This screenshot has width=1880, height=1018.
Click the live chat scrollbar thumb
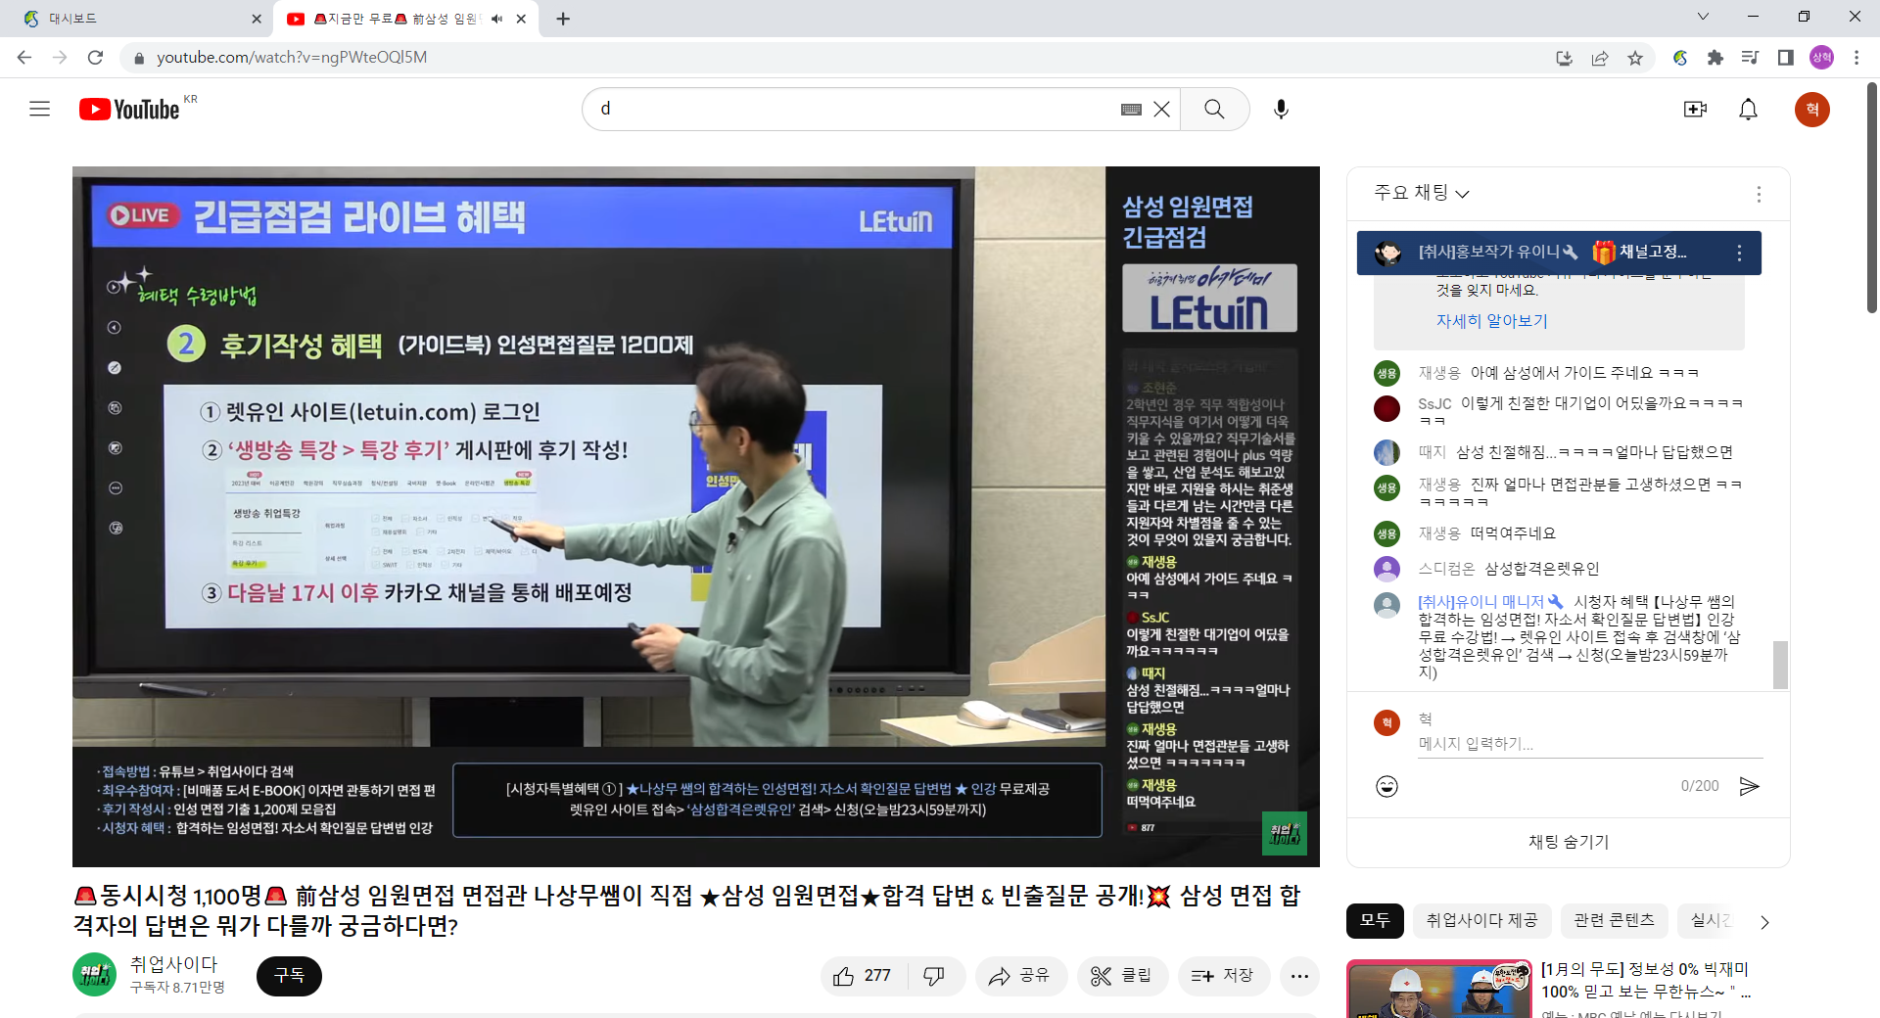(x=1780, y=666)
